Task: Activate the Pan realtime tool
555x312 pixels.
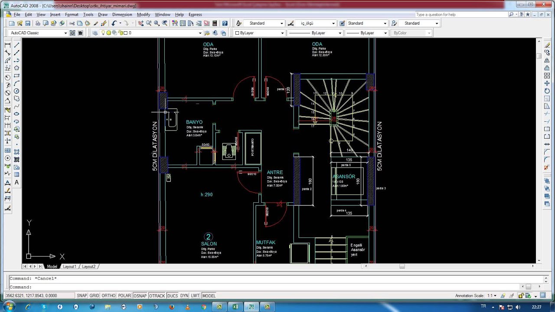Action: point(141,23)
